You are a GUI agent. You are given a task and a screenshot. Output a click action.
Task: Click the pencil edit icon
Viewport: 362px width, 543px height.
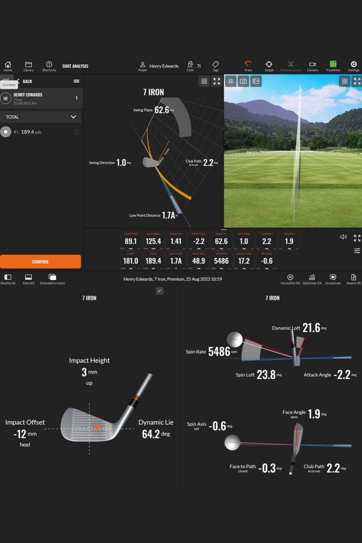coord(159,291)
